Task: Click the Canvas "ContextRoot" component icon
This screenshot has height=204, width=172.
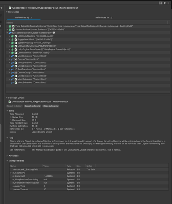Action: pyautogui.click(x=16, y=59)
